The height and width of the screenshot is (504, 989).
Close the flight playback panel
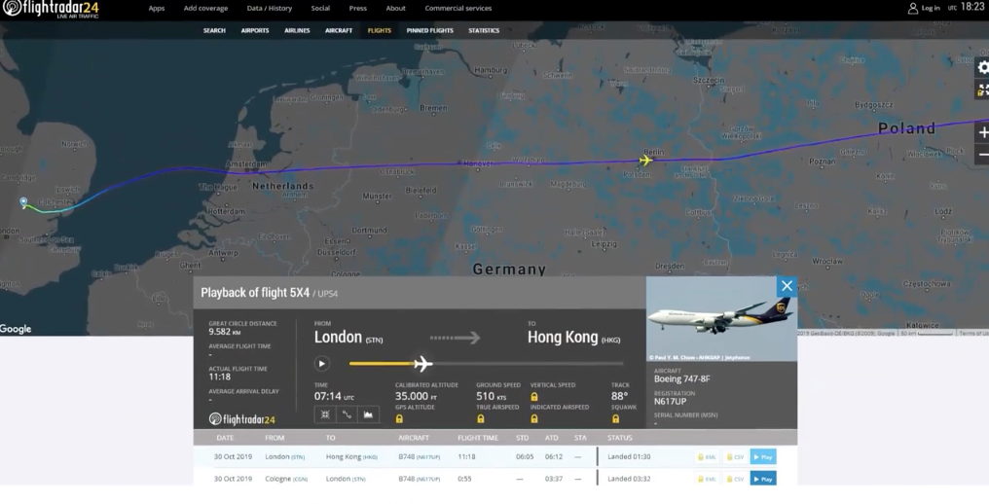[787, 286]
